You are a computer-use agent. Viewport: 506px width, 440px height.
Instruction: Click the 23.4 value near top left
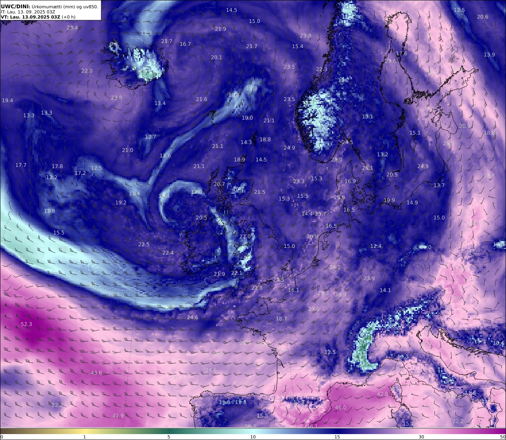coord(72,28)
